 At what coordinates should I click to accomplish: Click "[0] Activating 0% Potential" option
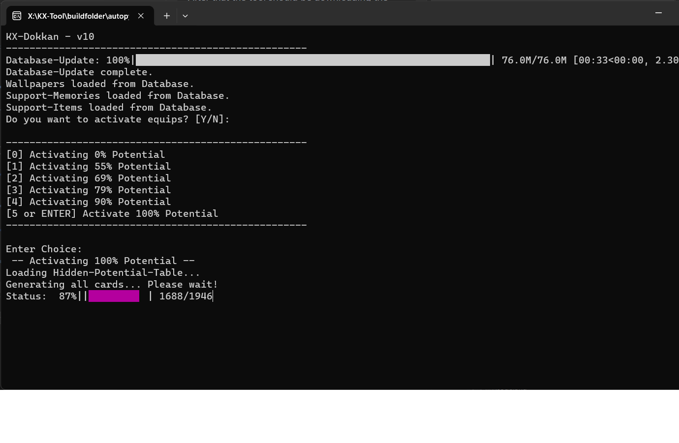[85, 154]
